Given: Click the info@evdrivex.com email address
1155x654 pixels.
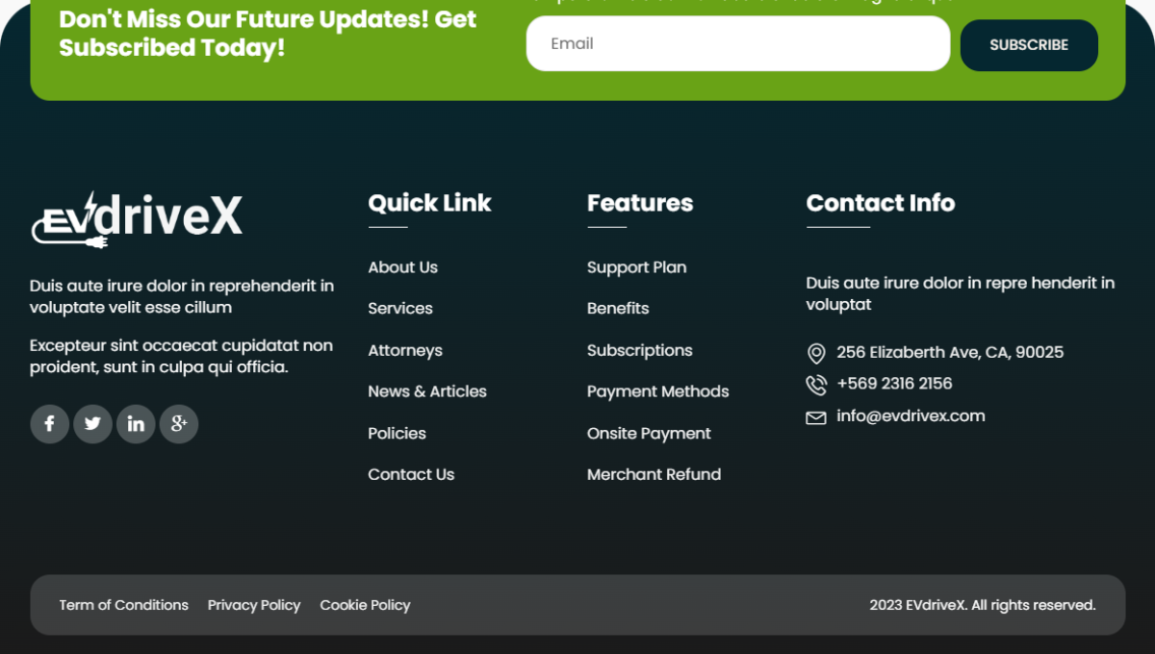Looking at the screenshot, I should click(x=911, y=416).
